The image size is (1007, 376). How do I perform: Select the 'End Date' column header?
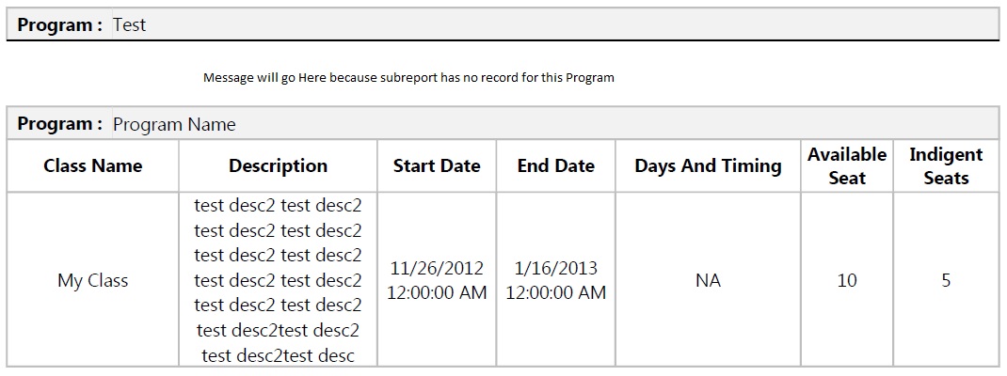point(555,166)
